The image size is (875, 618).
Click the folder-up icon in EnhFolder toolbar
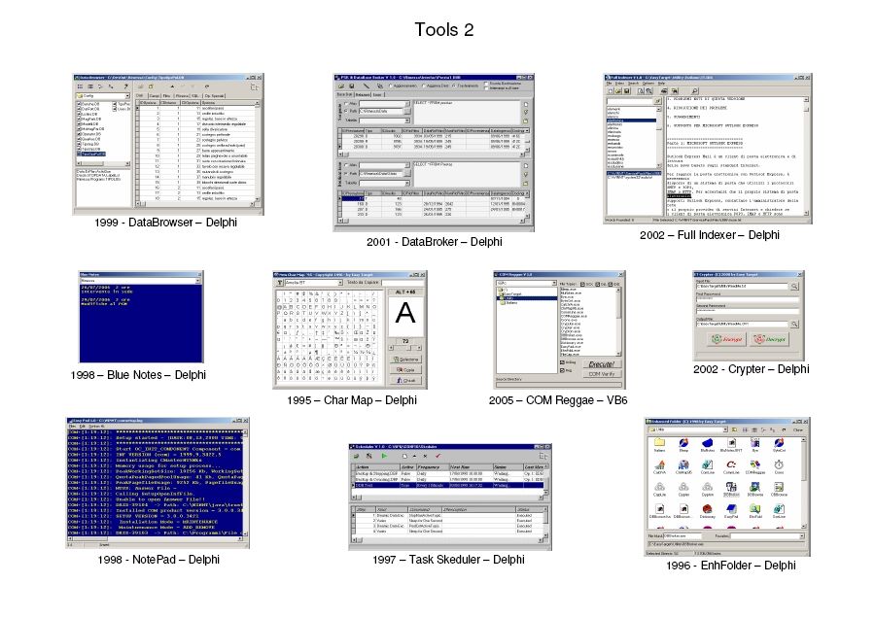(x=734, y=429)
